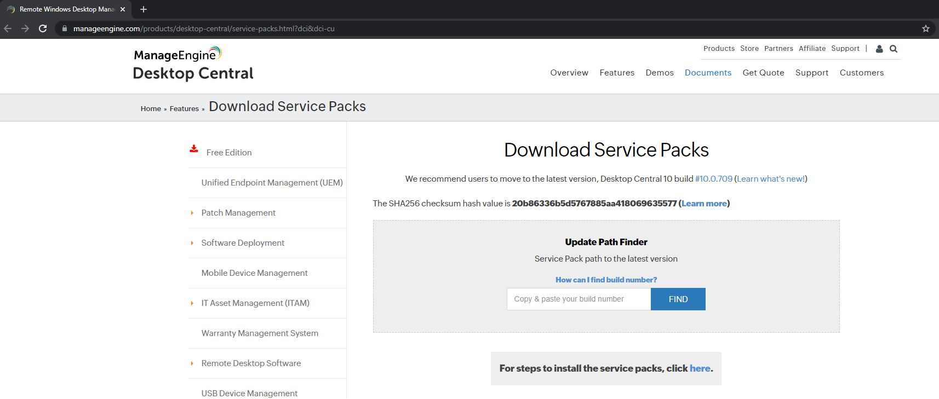Open the Support item in main navigation

812,73
